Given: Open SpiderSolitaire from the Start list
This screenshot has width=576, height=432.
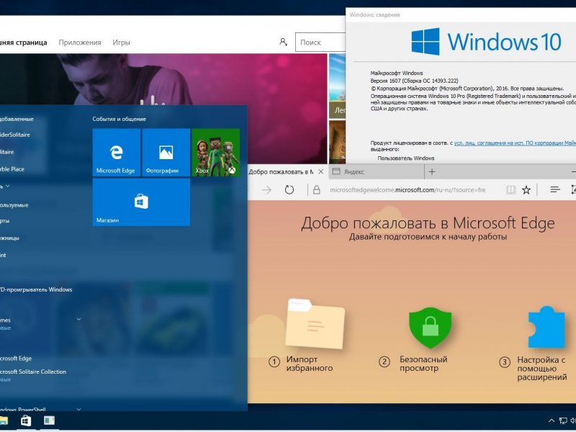Looking at the screenshot, I should [15, 135].
